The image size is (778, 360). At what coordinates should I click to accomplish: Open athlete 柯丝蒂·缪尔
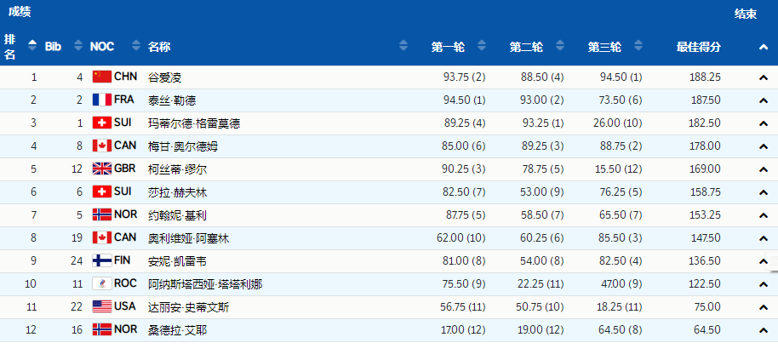pyautogui.click(x=177, y=169)
